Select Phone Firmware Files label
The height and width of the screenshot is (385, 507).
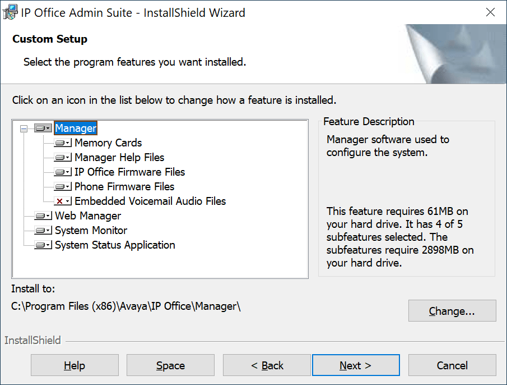pos(124,186)
